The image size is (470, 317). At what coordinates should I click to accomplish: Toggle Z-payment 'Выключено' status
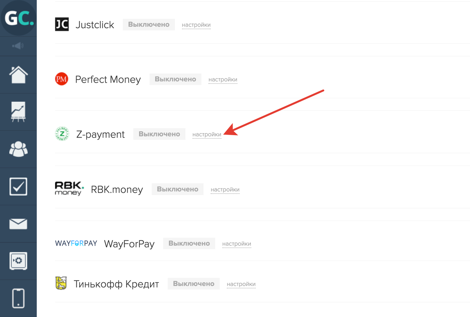(x=159, y=134)
